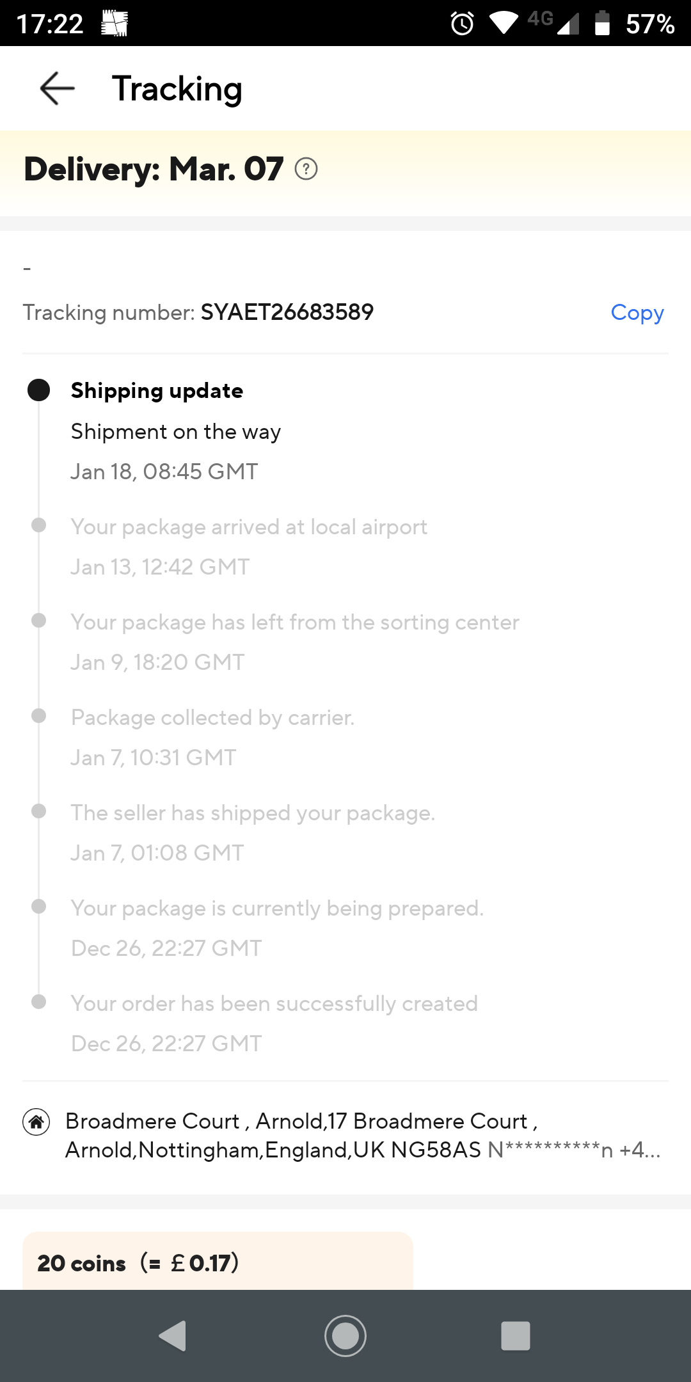Screen dimensions: 691x1382
Task: Open the 20 coins reward banner
Action: coord(218,1262)
